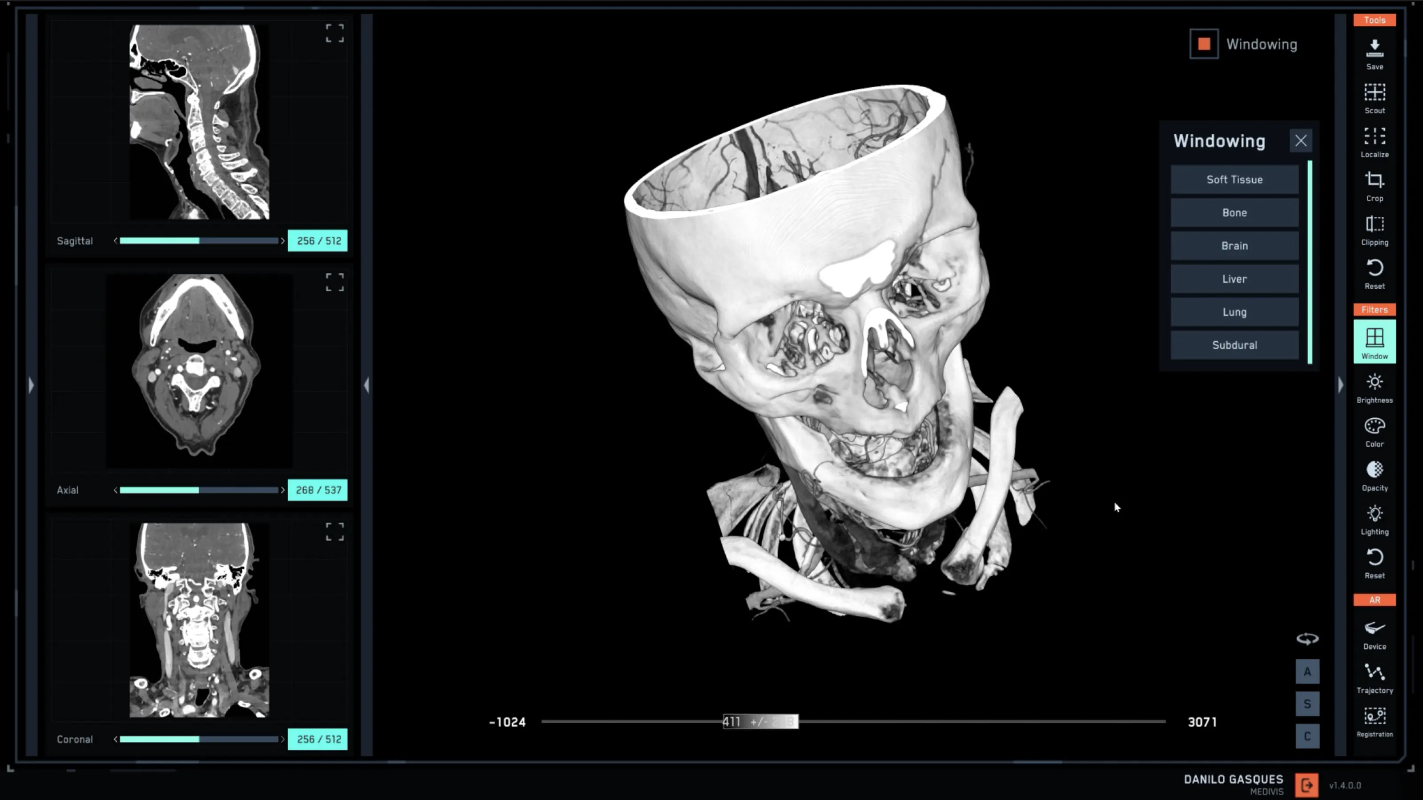The width and height of the screenshot is (1423, 800).
Task: Select the Soft Tissue preset
Action: tap(1234, 180)
